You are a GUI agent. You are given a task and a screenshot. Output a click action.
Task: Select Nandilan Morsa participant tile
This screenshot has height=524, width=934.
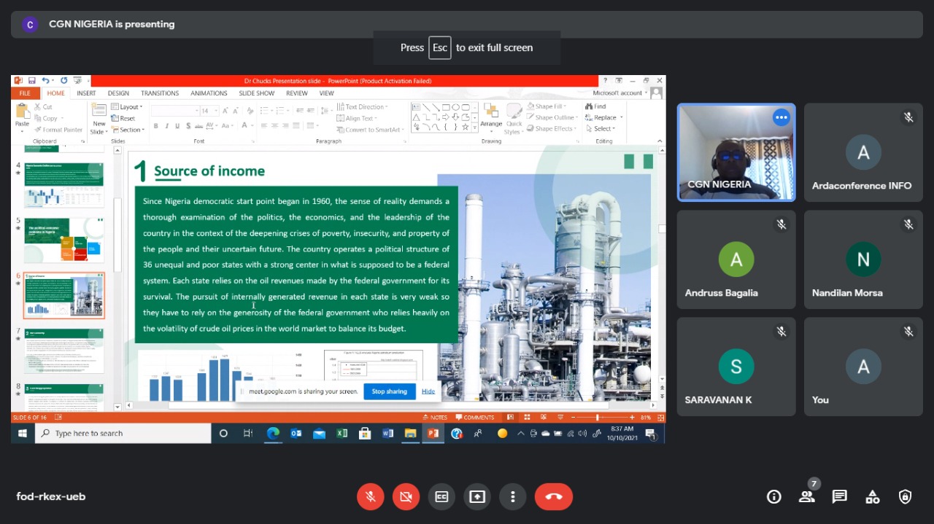[863, 259]
